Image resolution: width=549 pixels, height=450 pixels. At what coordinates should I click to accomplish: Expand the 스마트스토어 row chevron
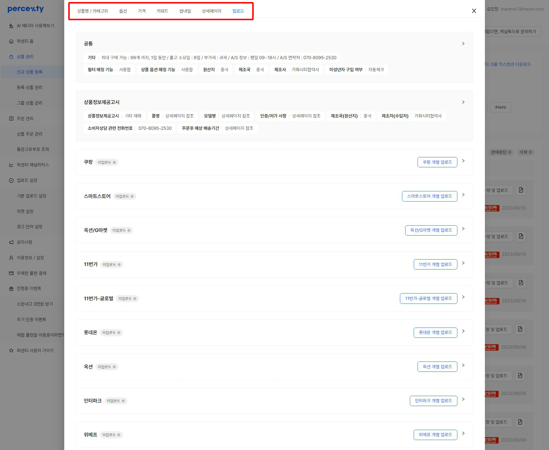[x=463, y=195]
